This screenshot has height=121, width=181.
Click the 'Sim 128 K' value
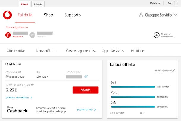[42, 77]
